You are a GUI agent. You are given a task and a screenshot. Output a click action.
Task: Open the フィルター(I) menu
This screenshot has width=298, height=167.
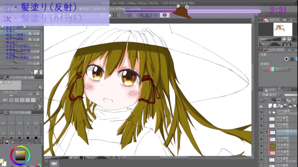click(99, 9)
